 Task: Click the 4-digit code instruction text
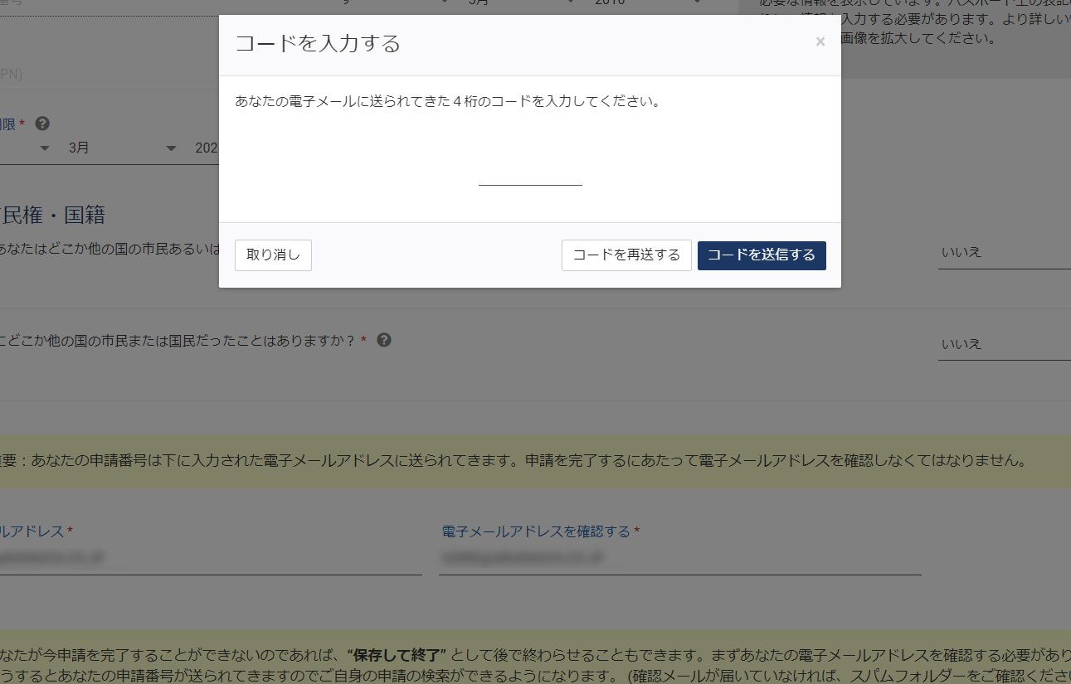pos(448,103)
